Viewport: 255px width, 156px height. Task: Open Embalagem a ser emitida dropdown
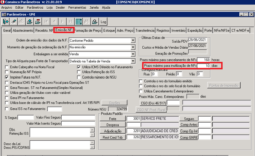[133, 54]
